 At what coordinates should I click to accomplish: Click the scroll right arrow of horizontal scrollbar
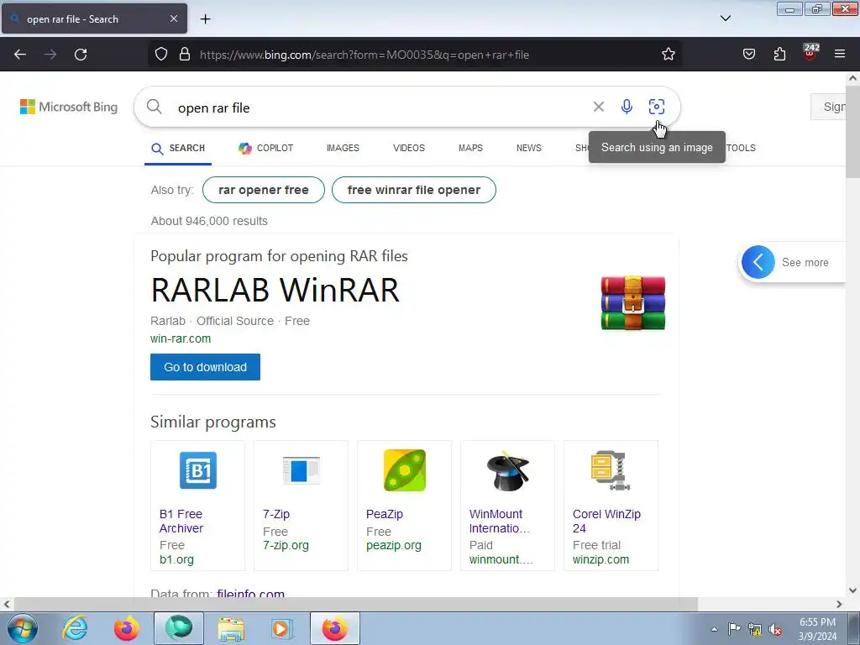839,604
